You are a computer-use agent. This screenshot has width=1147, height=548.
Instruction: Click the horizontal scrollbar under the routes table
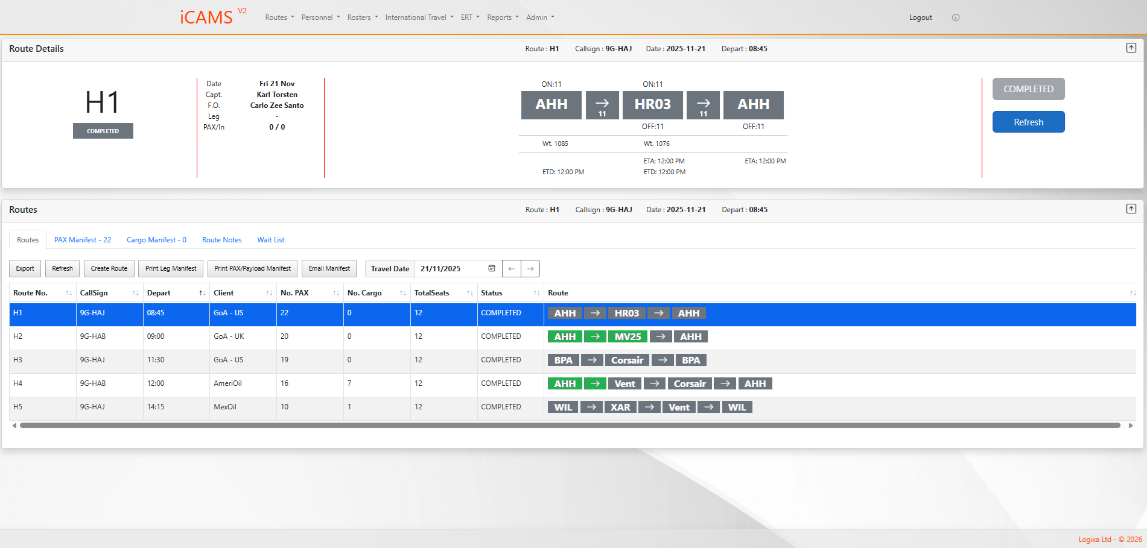coord(570,425)
